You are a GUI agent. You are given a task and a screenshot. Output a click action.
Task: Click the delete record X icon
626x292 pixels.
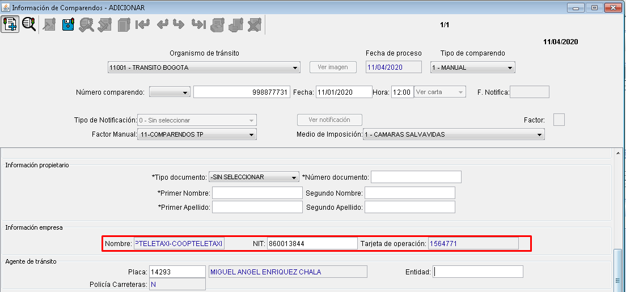pos(254,24)
